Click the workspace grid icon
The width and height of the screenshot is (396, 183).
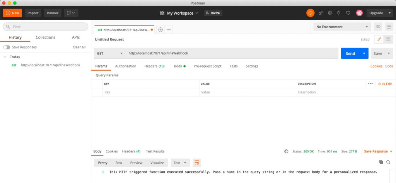[162, 13]
